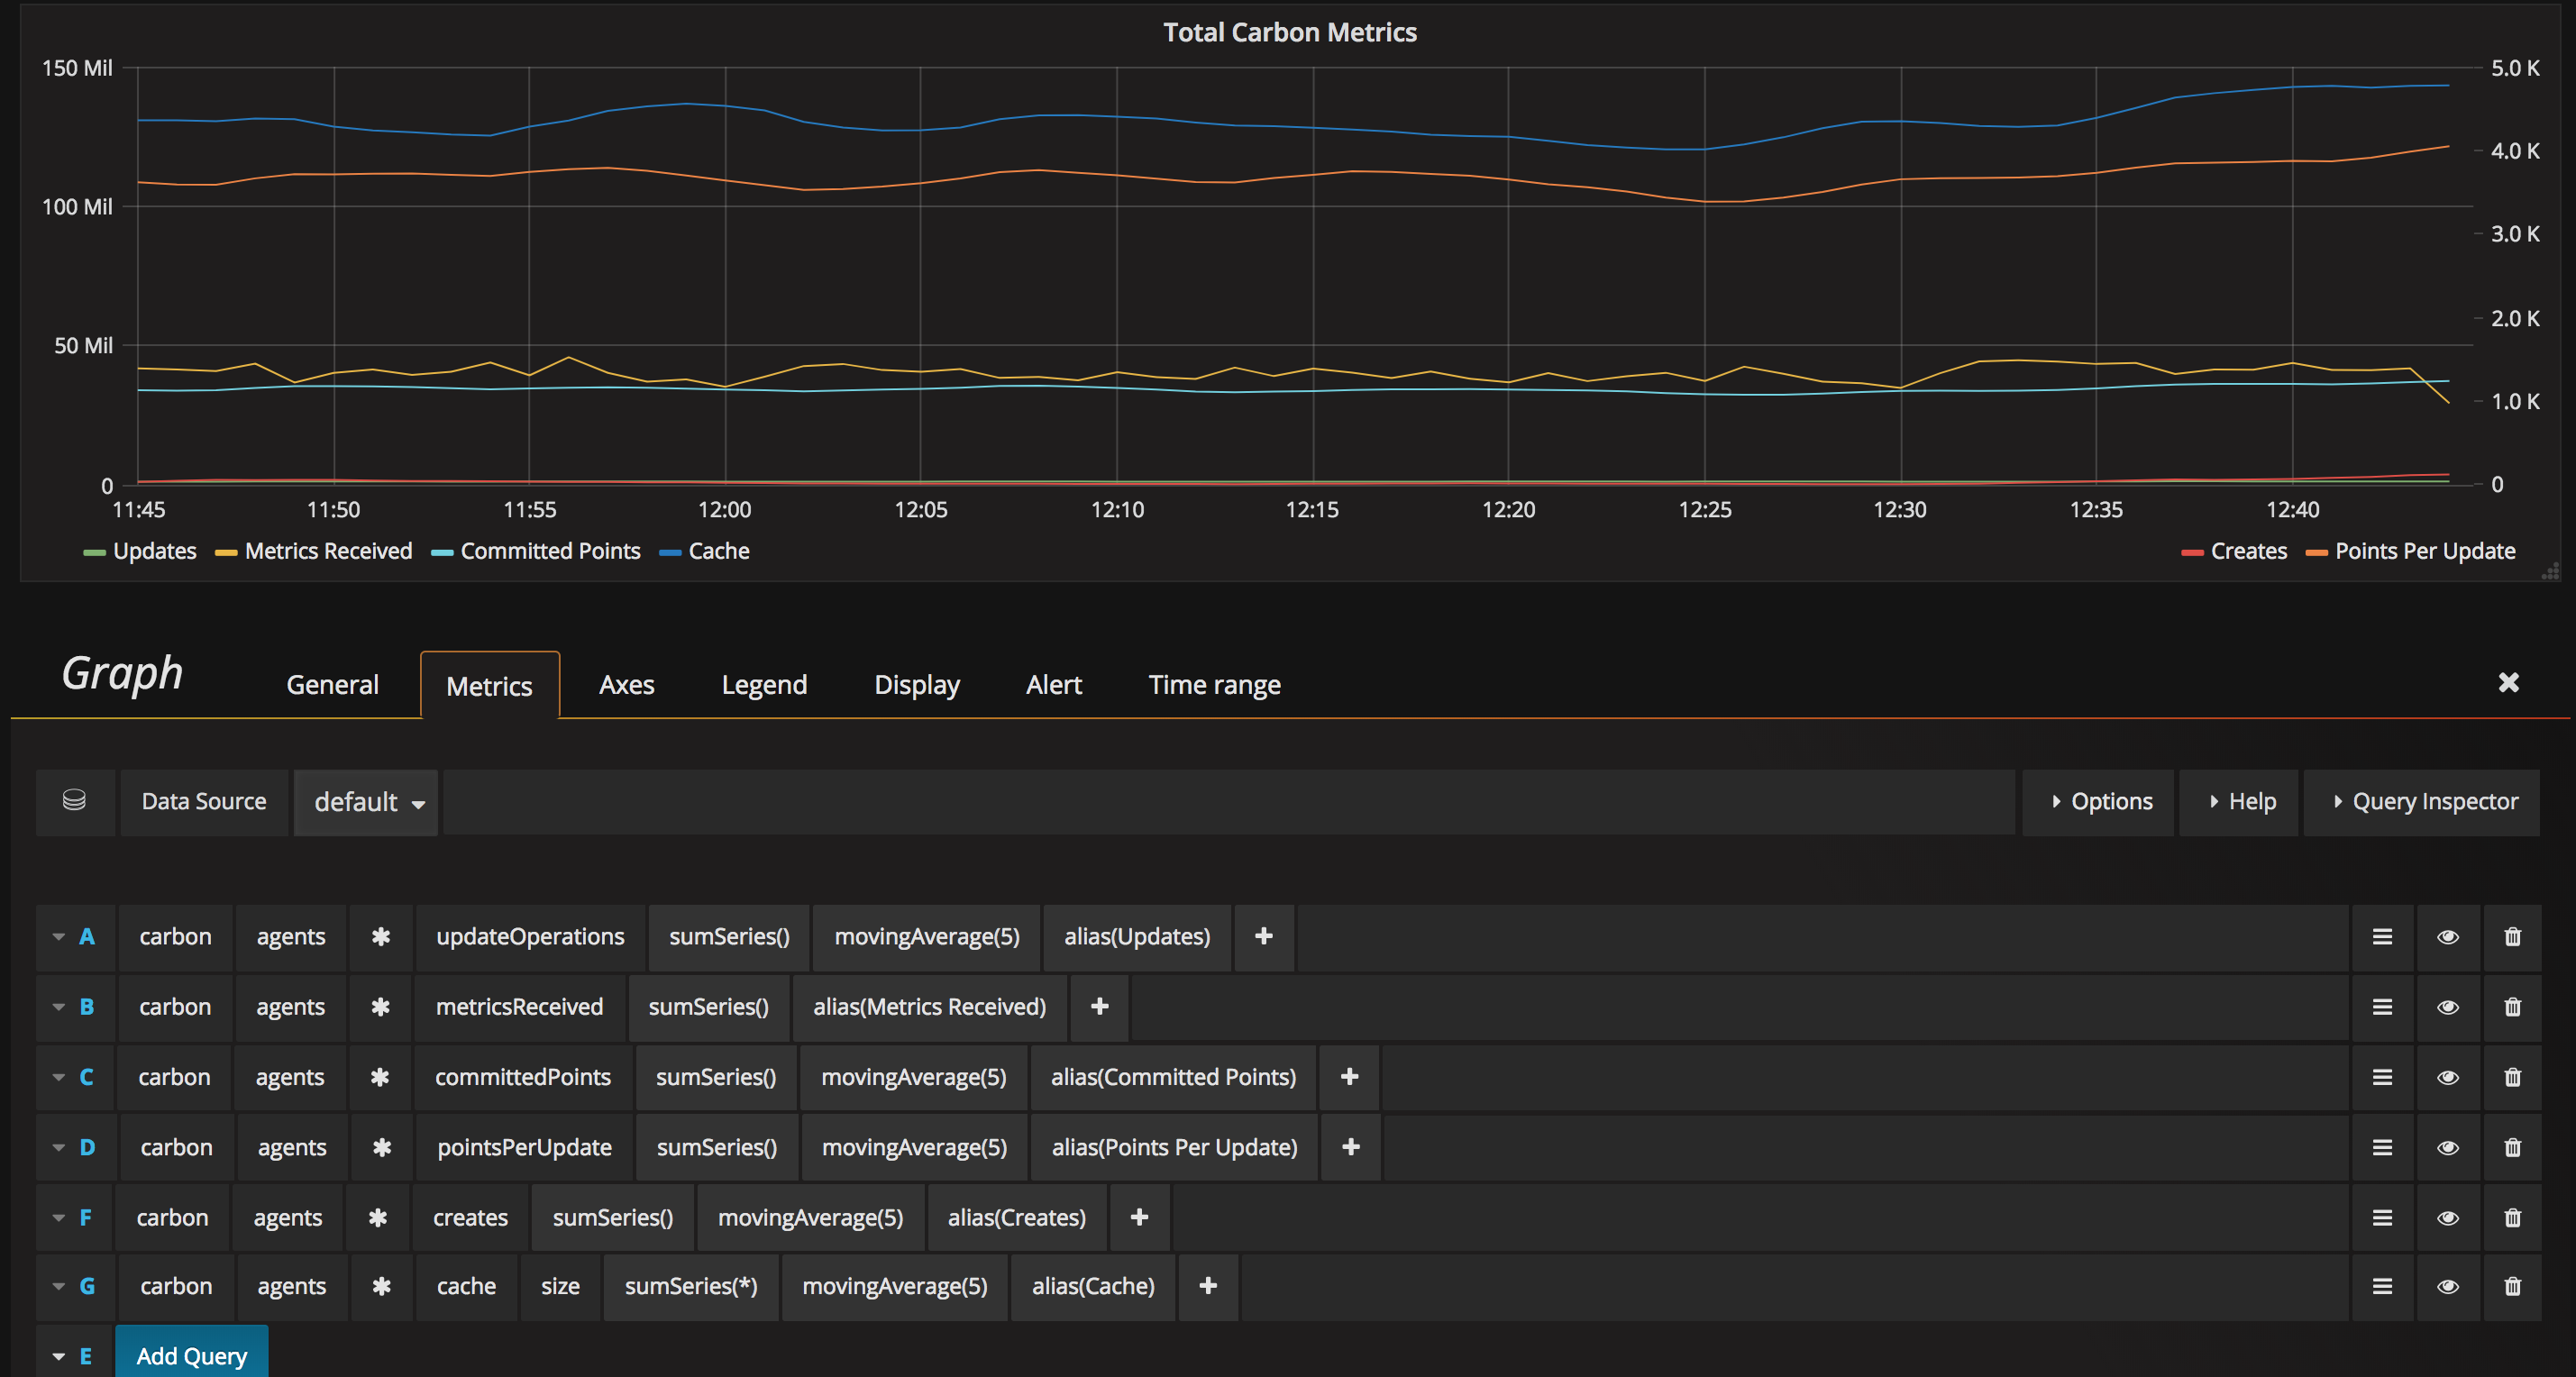Switch to the General tab

pyautogui.click(x=332, y=685)
